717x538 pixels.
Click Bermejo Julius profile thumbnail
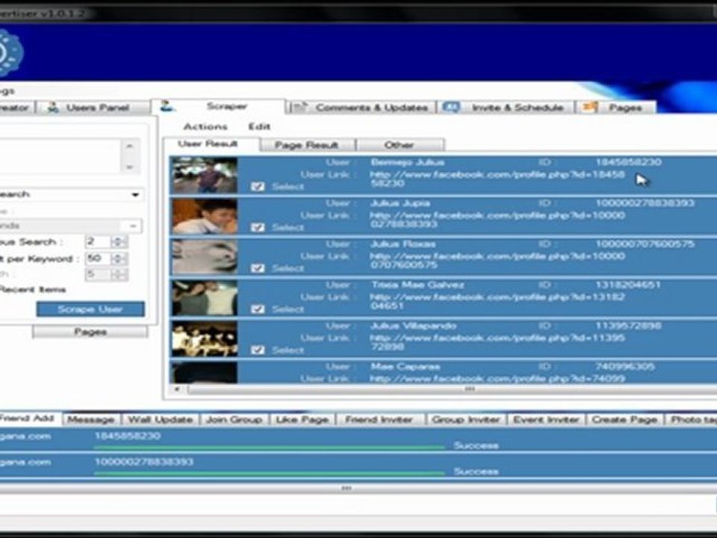[x=205, y=175]
